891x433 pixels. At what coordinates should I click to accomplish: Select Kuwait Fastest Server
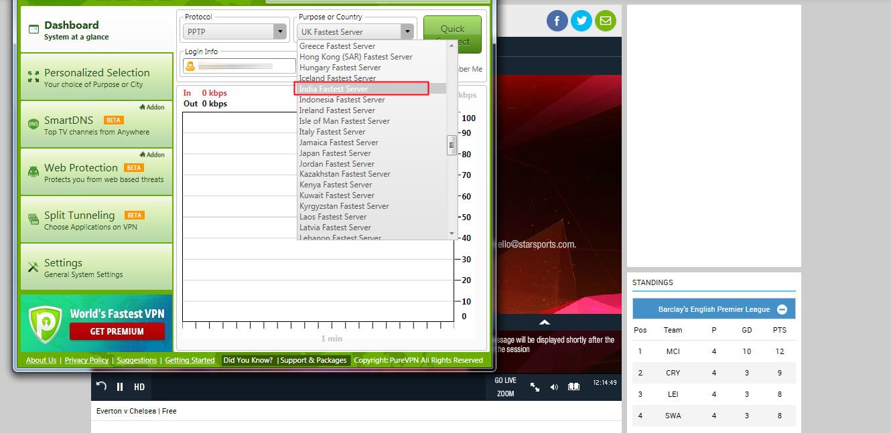click(x=372, y=195)
